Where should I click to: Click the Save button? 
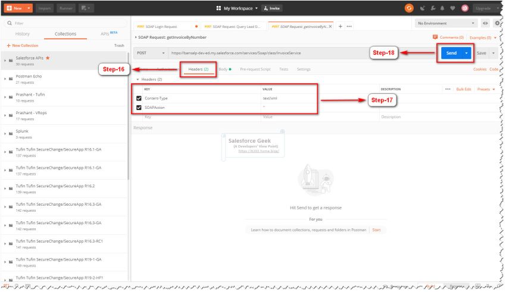[482, 53]
